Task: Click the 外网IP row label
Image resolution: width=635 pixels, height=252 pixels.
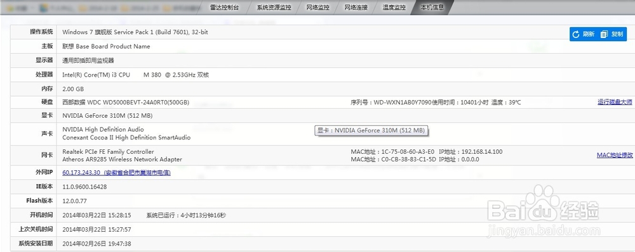Action: pyautogui.click(x=44, y=172)
